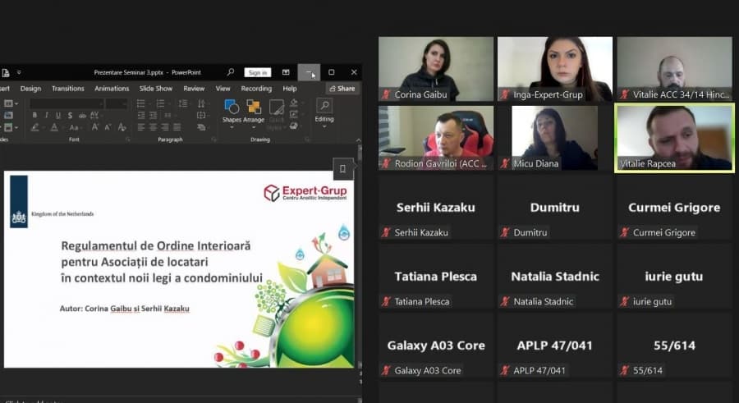The image size is (739, 403).
Task: Click the Ribbon Display Options icon
Action: pyautogui.click(x=286, y=72)
